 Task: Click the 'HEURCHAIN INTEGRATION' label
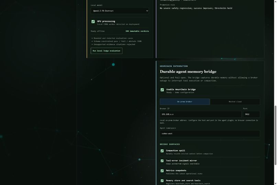[174, 66]
